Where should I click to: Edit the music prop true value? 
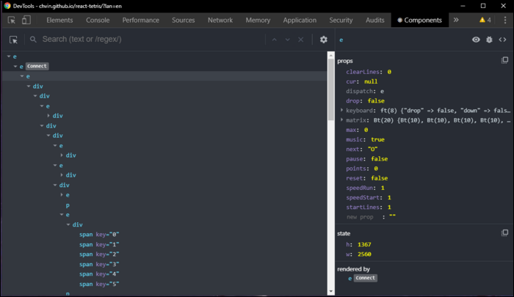(377, 139)
